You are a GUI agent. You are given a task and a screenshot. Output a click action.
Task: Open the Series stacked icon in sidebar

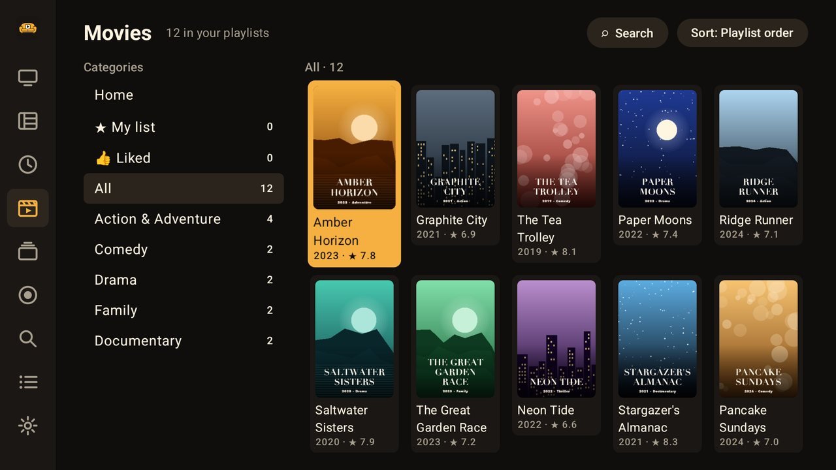coord(27,251)
